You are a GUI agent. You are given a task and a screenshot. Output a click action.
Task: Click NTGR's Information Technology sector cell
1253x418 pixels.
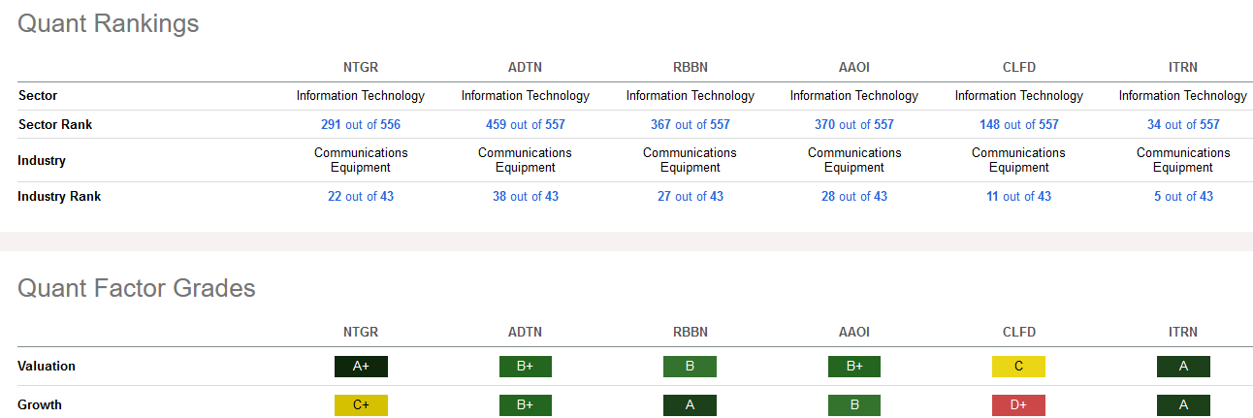[x=361, y=95]
